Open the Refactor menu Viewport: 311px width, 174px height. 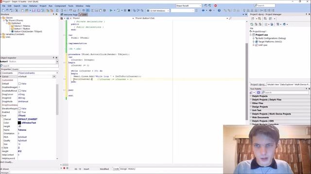(33, 6)
